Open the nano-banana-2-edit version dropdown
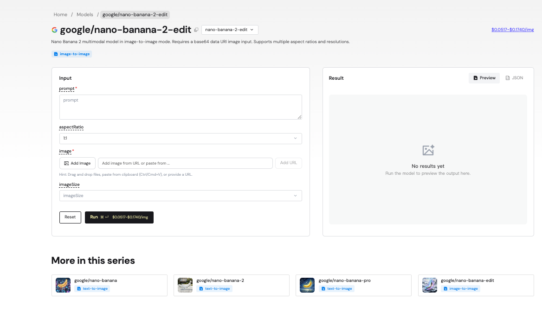This screenshot has width=542, height=319. click(230, 30)
